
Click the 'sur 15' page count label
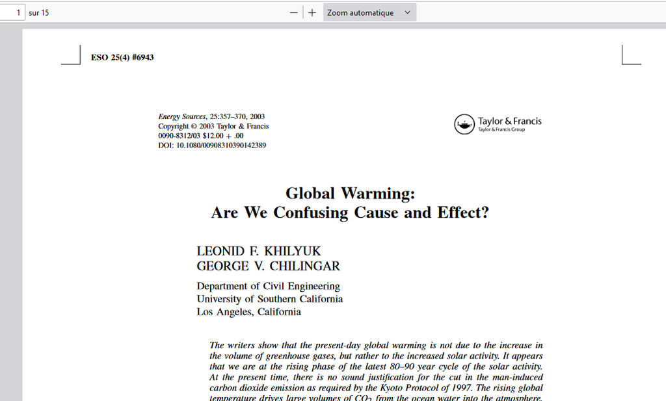[x=39, y=12]
